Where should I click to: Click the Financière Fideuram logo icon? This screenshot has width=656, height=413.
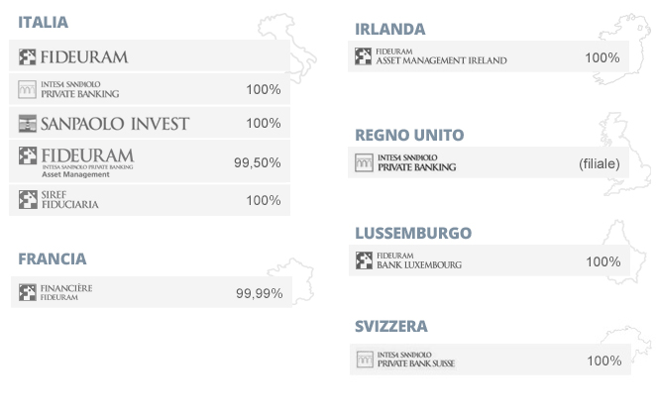coord(28,292)
